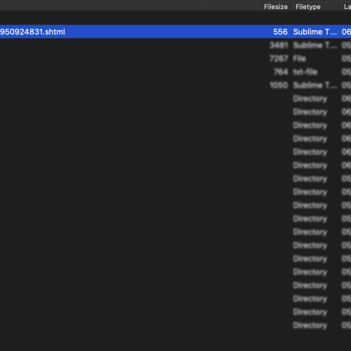Select the 950924831.shtml file row
This screenshot has width=351, height=351.
tap(175, 32)
